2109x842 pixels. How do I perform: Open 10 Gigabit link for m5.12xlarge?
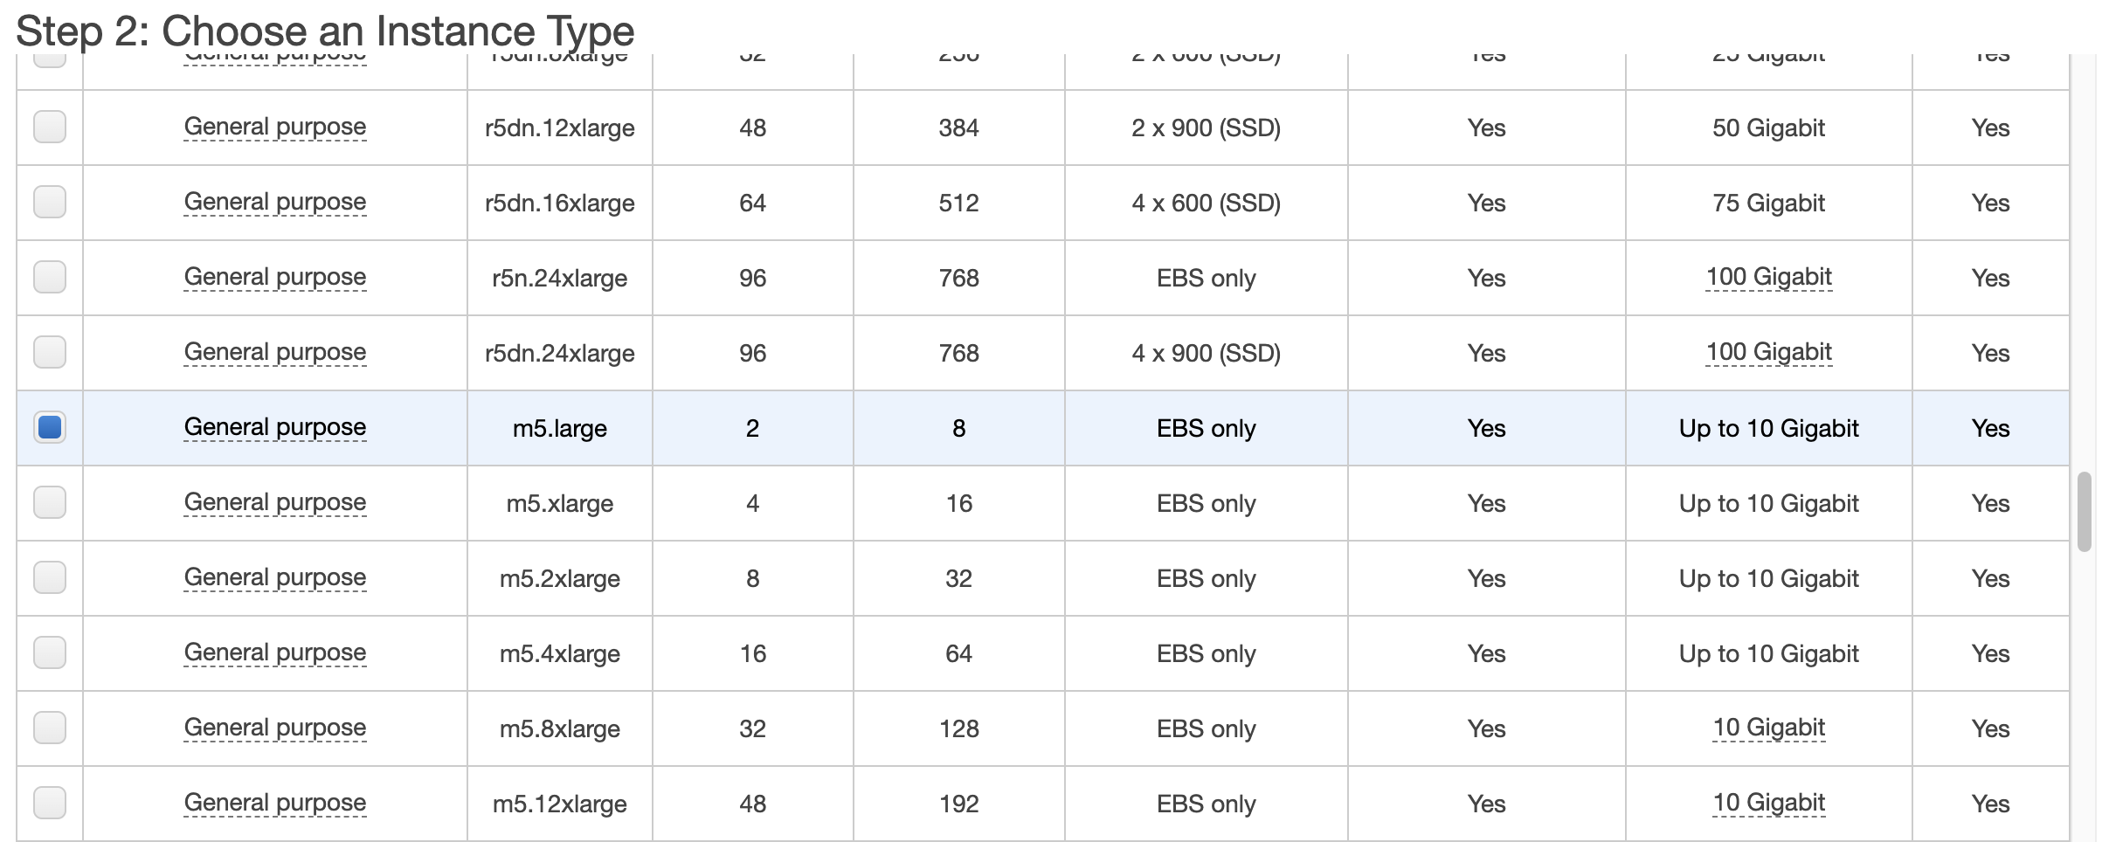pos(1768,803)
